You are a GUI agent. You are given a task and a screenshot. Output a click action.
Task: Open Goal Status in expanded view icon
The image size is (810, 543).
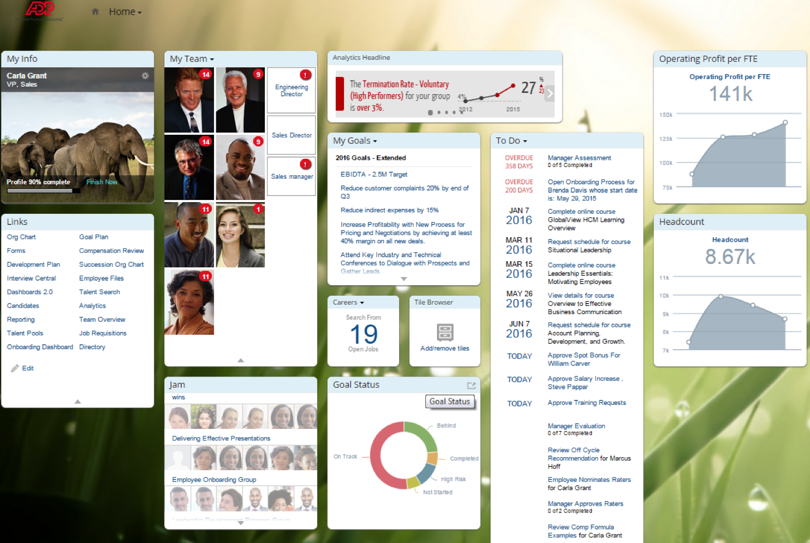(x=471, y=385)
